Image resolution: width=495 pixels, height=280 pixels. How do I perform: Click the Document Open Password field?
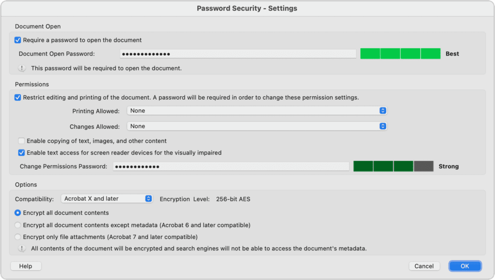pyautogui.click(x=238, y=54)
